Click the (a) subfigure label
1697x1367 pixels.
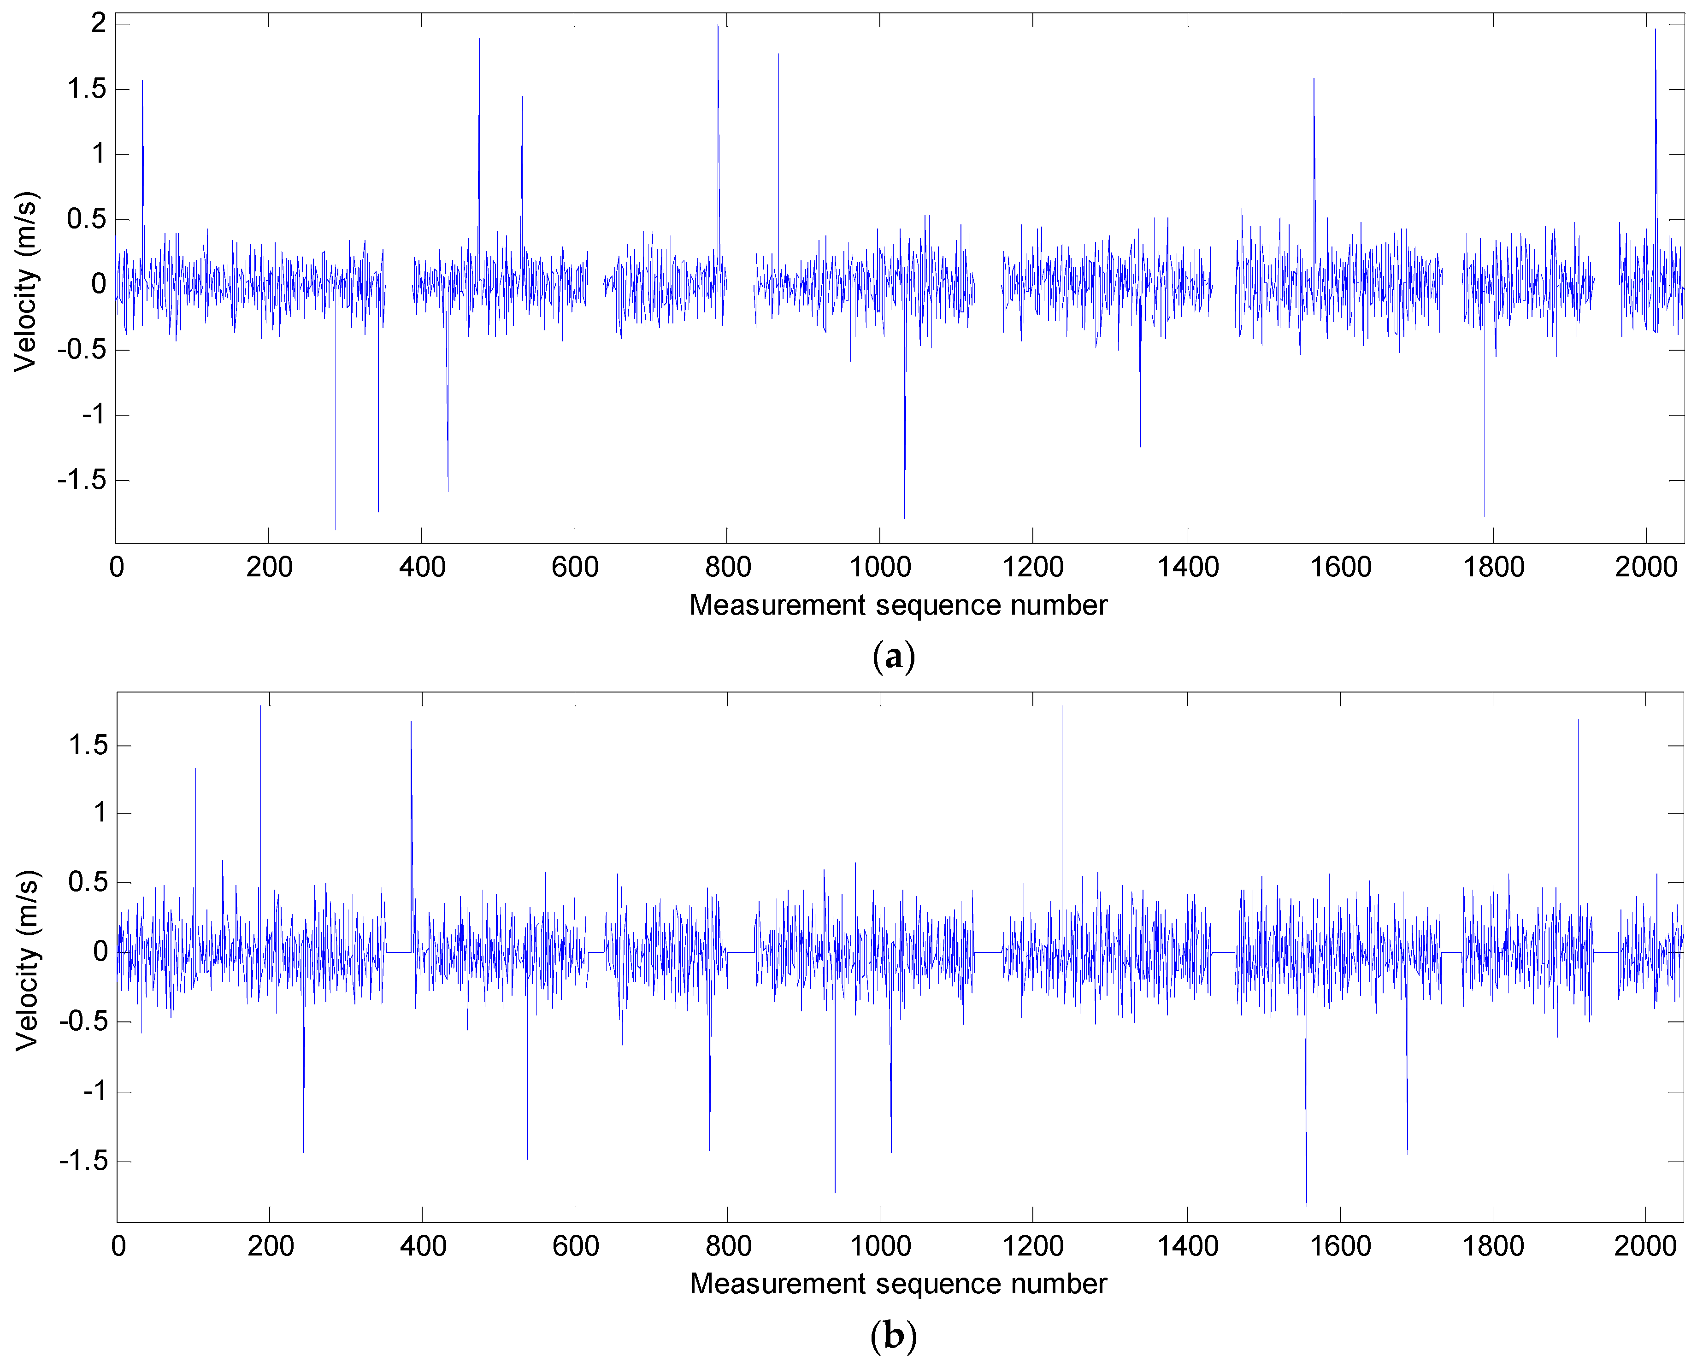click(x=893, y=657)
